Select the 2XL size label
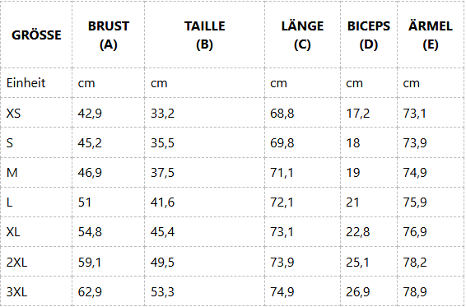Image resolution: width=466 pixels, height=307 pixels. point(16,262)
